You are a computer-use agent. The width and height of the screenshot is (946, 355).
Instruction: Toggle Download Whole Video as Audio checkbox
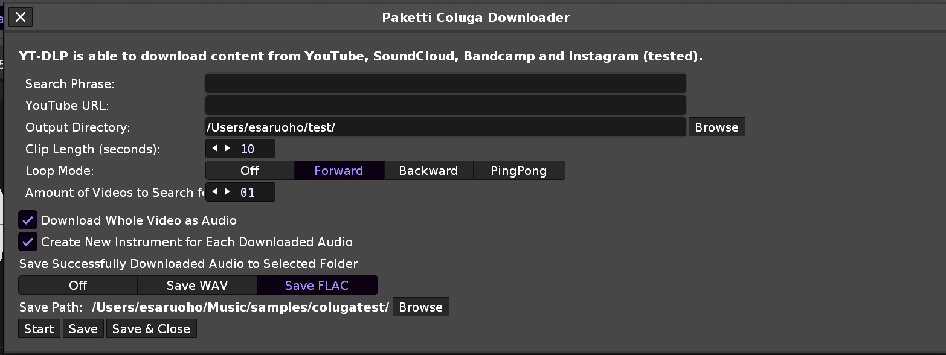tap(28, 220)
